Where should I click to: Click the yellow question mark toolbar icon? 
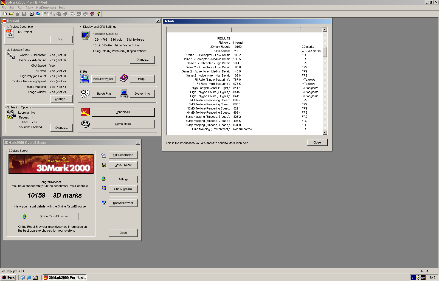click(98, 14)
